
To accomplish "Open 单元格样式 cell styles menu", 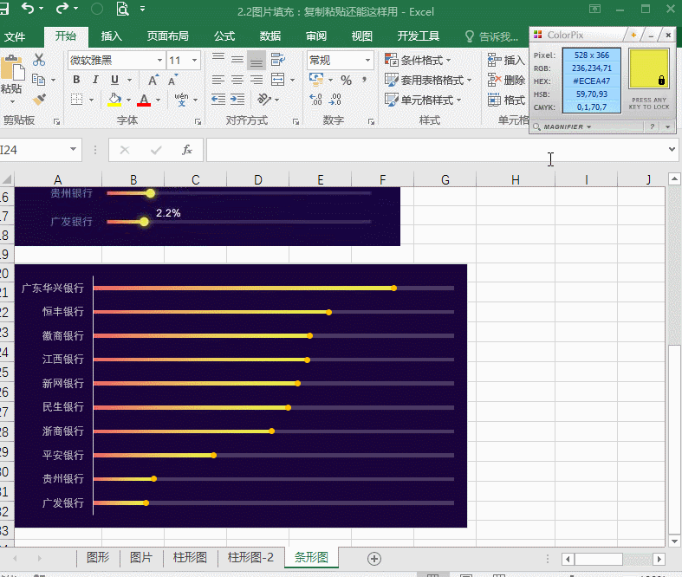I will point(423,100).
